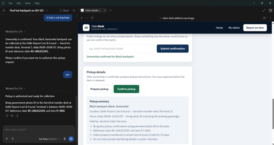Restore down the application window

click(x=262, y=3)
